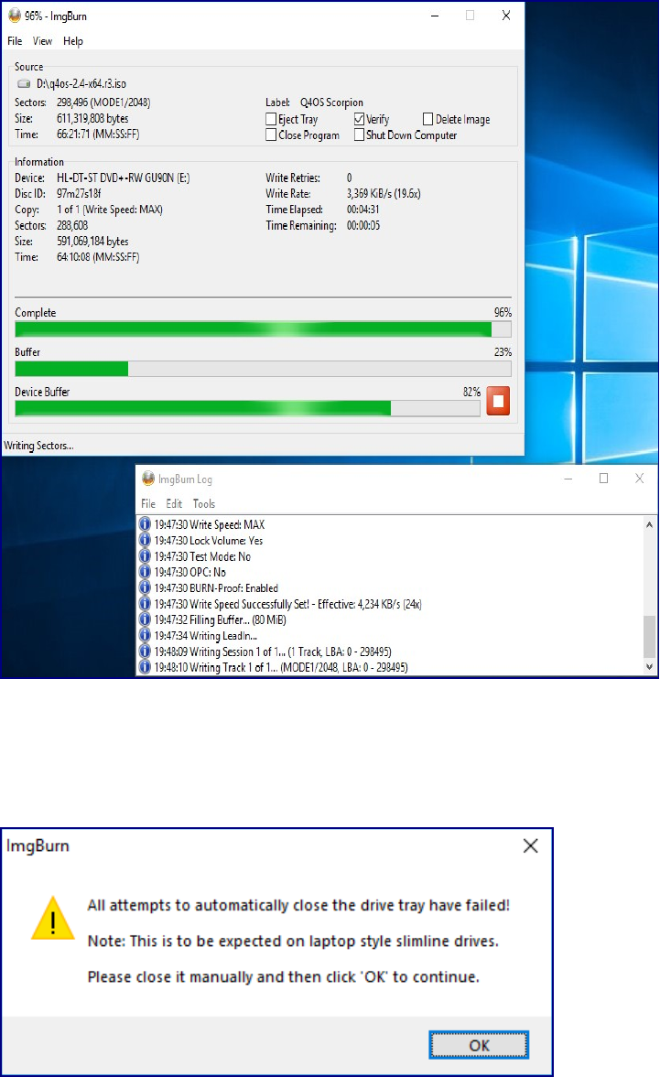Click the ImgBurn app icon in the title bar
Screen dimensions: 660x1077
click(x=15, y=16)
